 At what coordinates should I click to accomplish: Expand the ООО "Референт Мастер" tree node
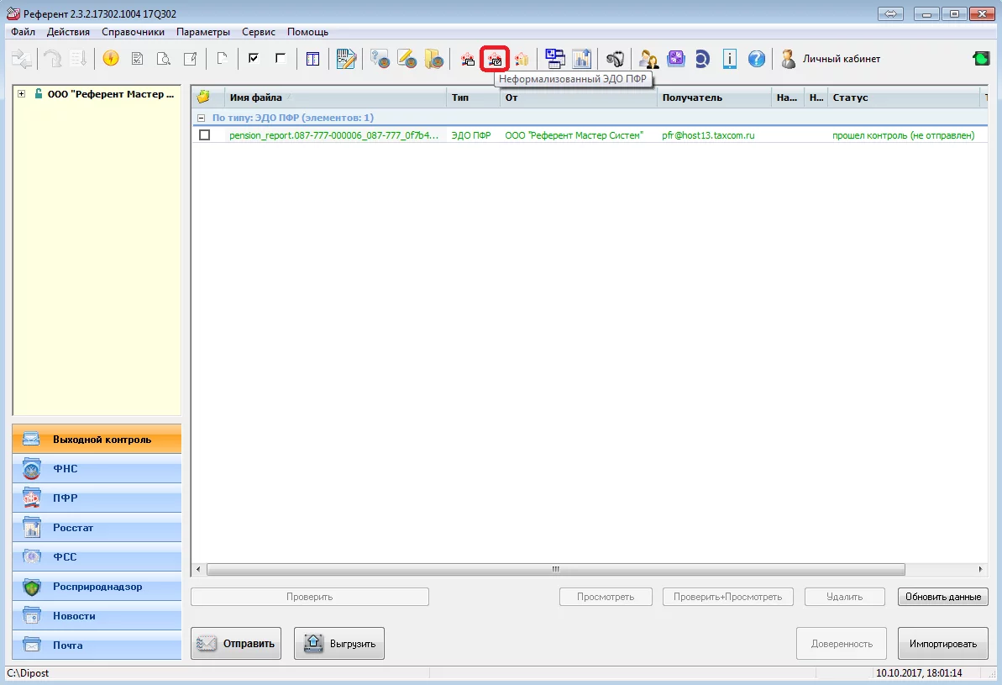pos(21,94)
